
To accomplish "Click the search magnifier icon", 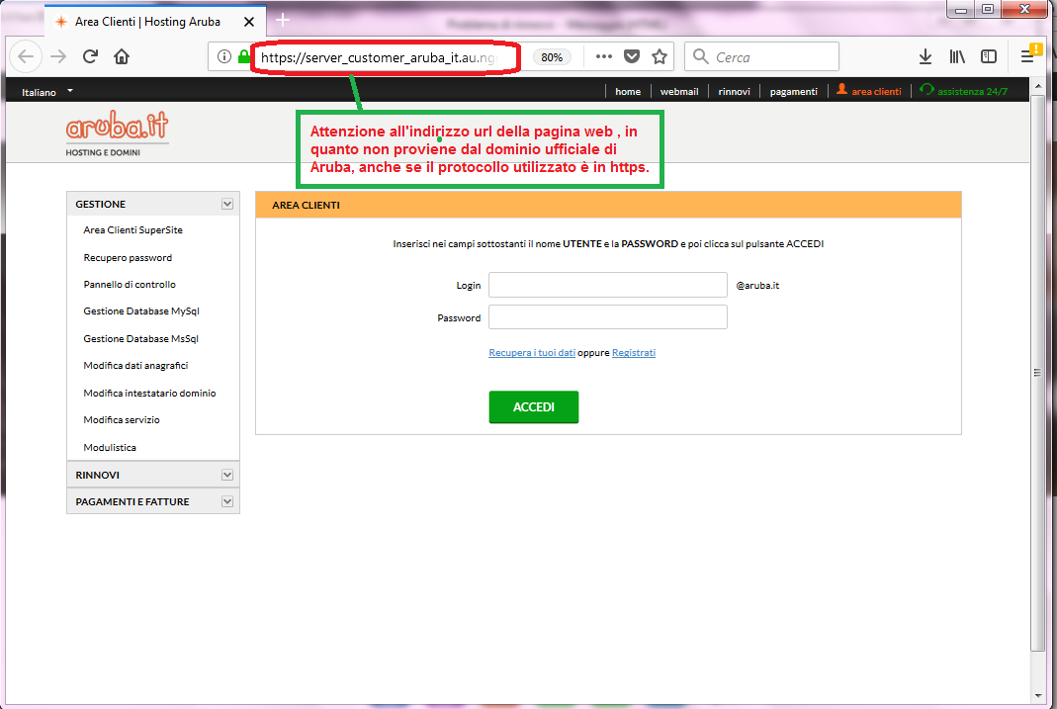I will click(701, 56).
